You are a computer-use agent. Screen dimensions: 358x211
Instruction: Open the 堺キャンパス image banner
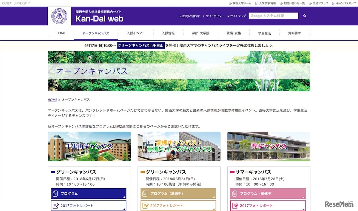[268, 147]
